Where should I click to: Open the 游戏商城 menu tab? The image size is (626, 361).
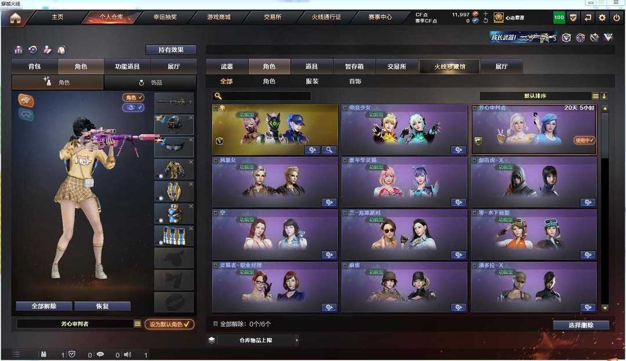click(x=219, y=17)
